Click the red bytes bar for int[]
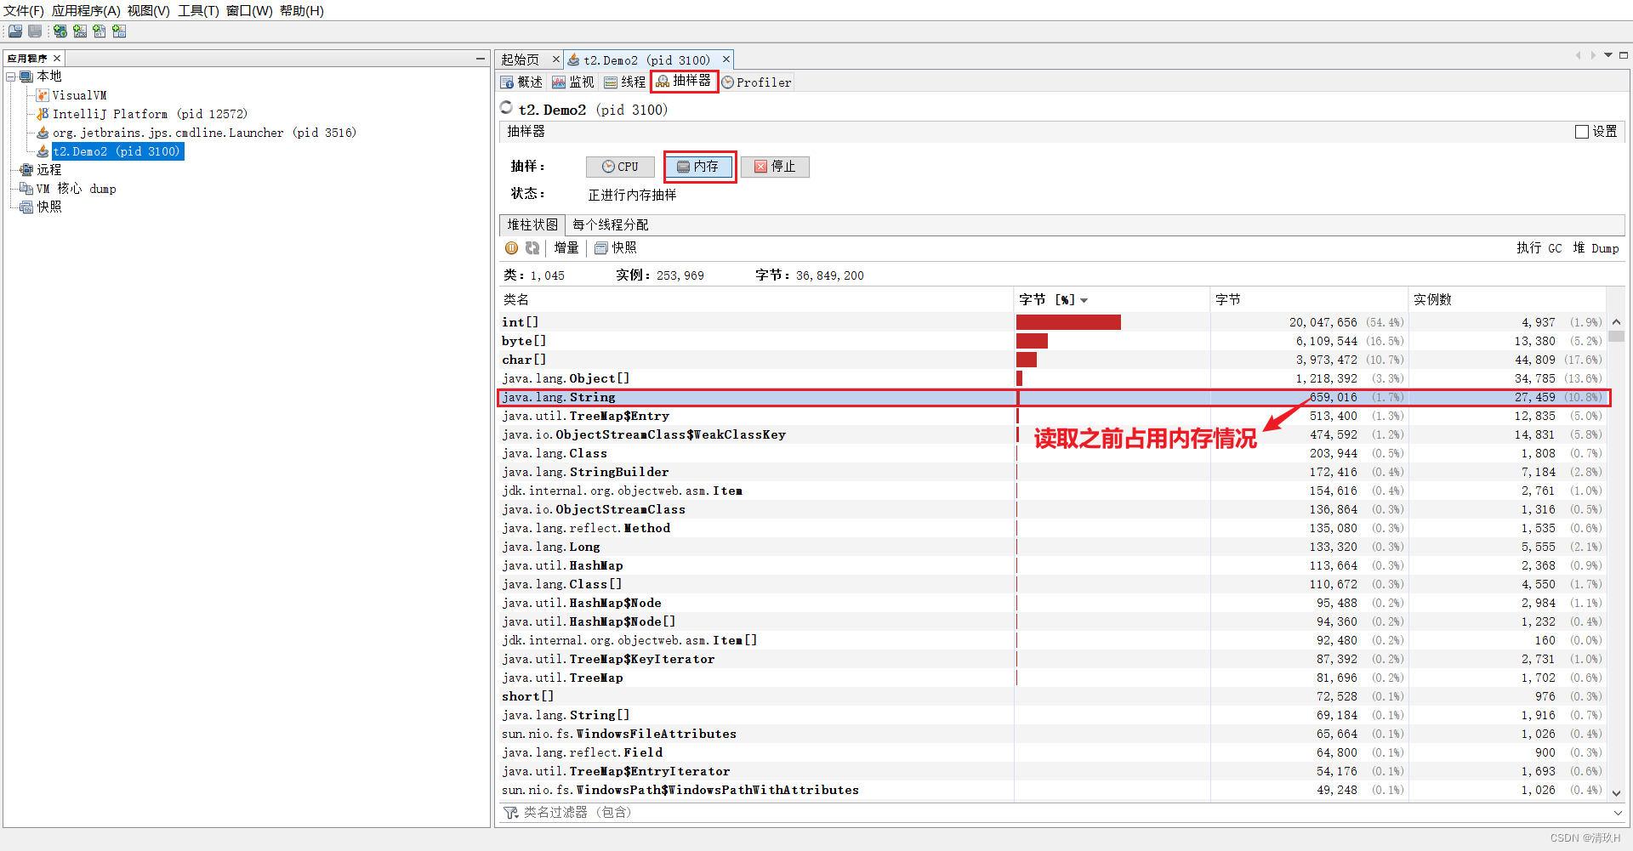 point(1068,322)
